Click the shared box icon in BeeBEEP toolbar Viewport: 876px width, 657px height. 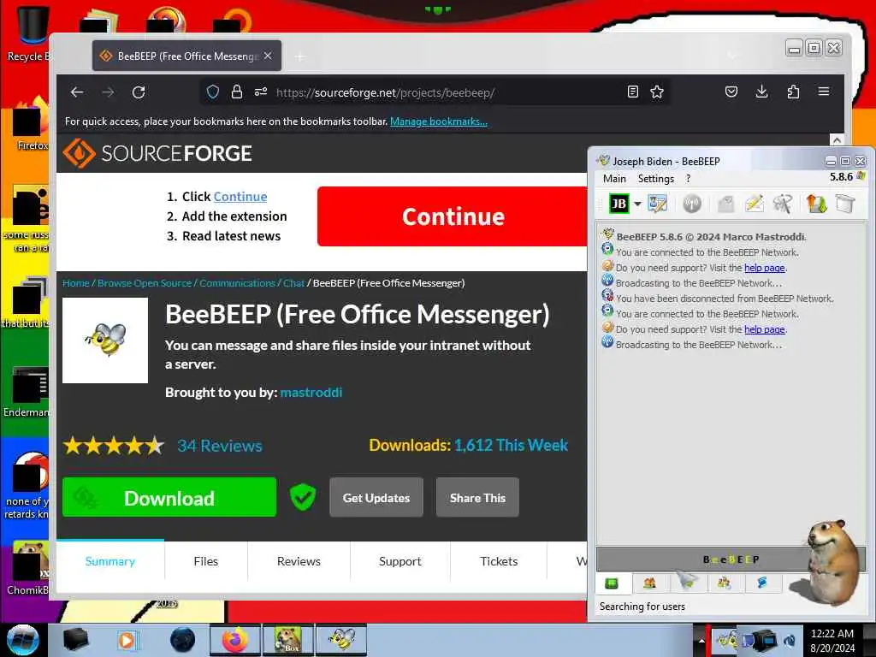click(845, 204)
